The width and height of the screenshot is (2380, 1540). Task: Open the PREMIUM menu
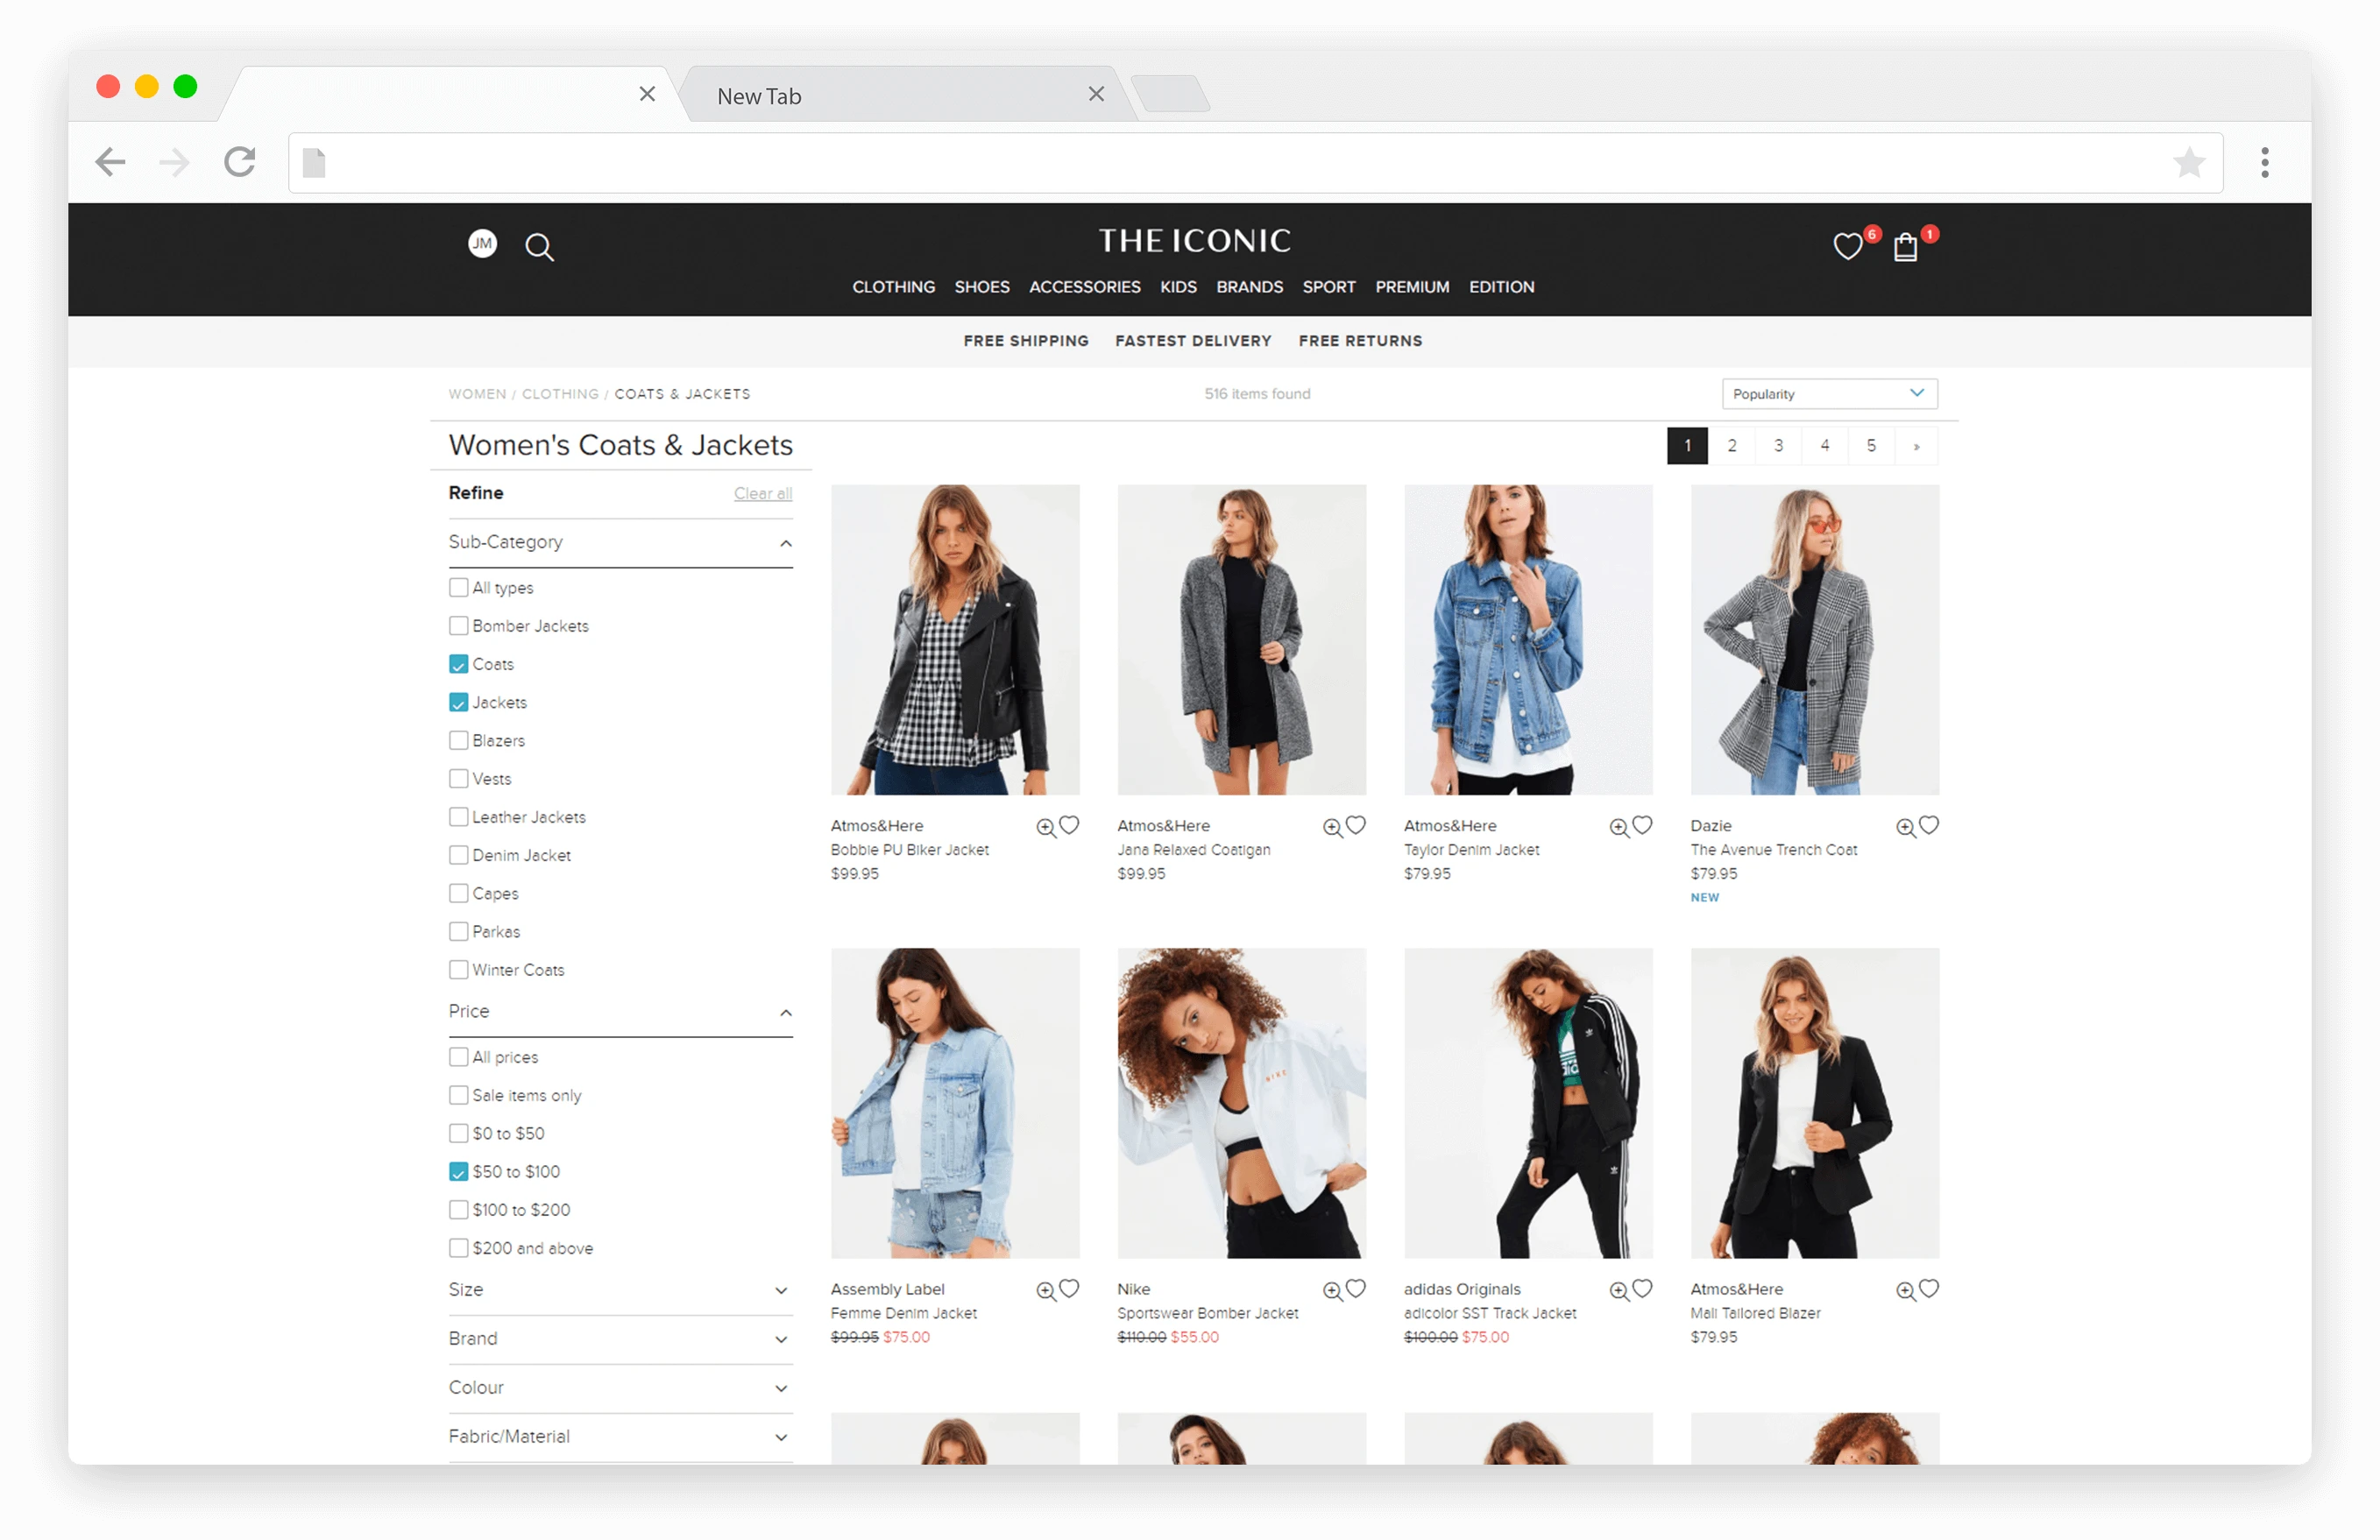click(x=1411, y=288)
